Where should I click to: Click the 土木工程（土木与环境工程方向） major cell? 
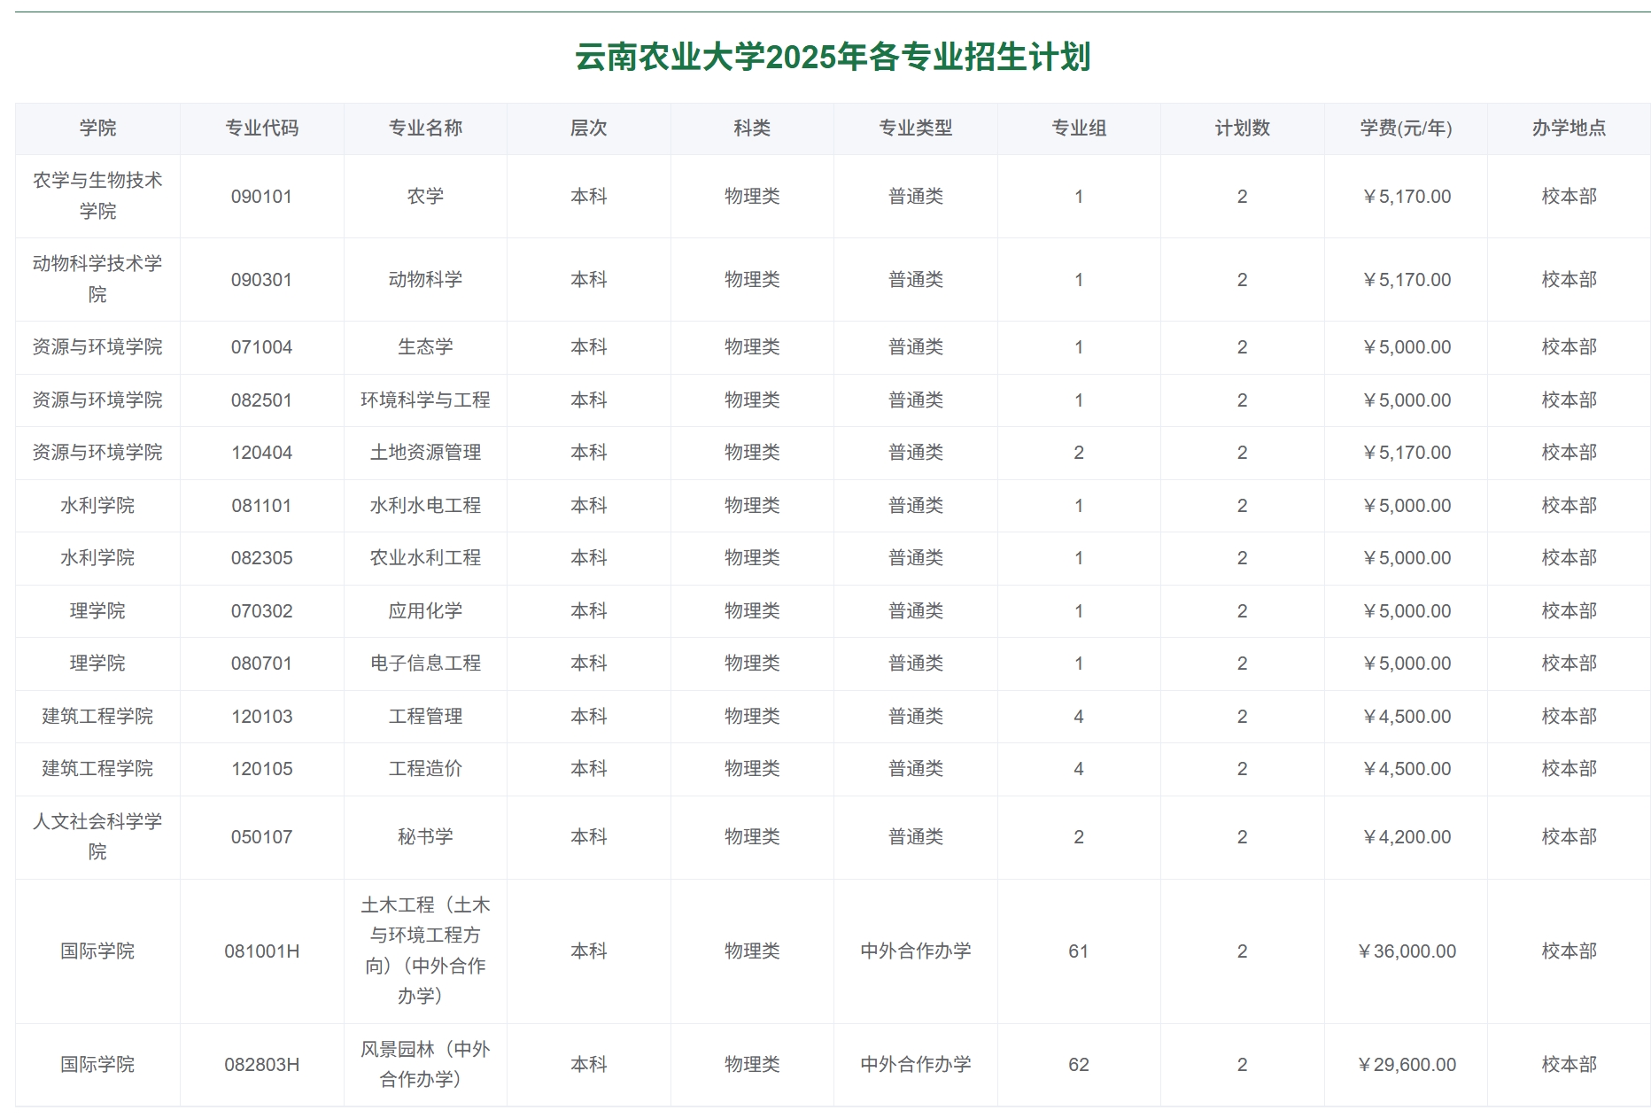click(x=425, y=951)
